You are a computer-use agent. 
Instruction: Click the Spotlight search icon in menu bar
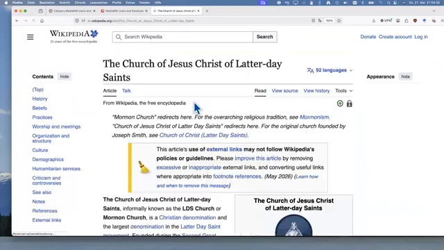point(388,3)
